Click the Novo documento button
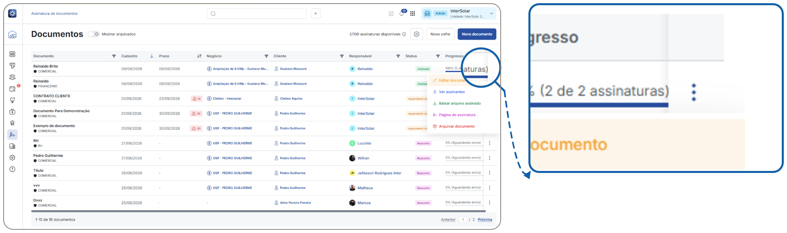Screen dimensions: 787x233 (x=477, y=34)
